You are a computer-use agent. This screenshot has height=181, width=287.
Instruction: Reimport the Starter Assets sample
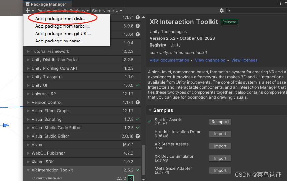[220, 122]
